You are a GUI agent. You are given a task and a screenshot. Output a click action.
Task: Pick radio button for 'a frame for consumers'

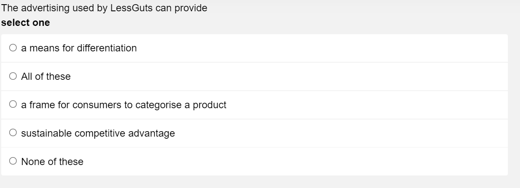pyautogui.click(x=13, y=105)
